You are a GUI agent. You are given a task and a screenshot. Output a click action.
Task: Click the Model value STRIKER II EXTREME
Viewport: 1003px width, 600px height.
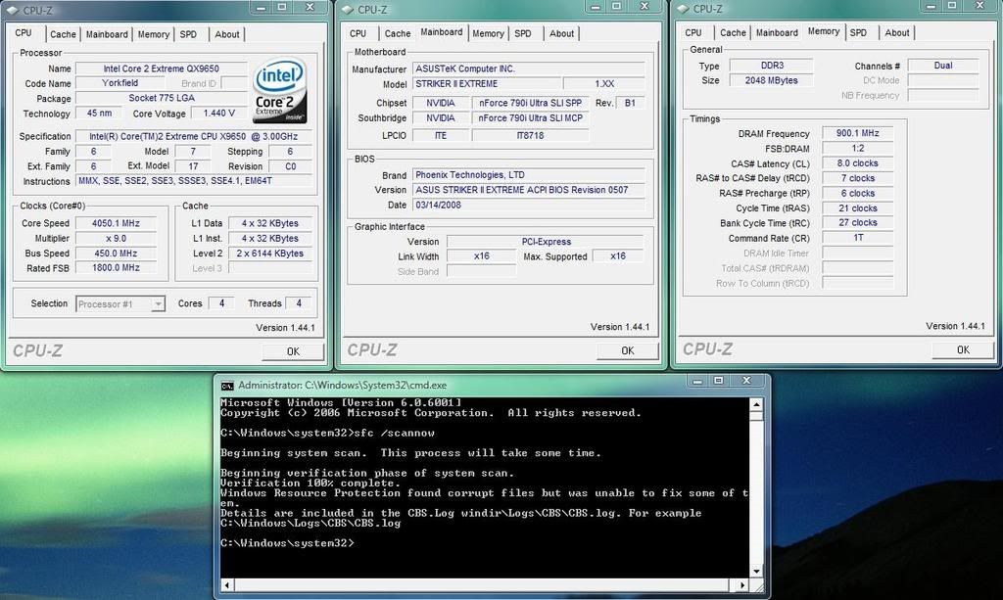pyautogui.click(x=487, y=84)
